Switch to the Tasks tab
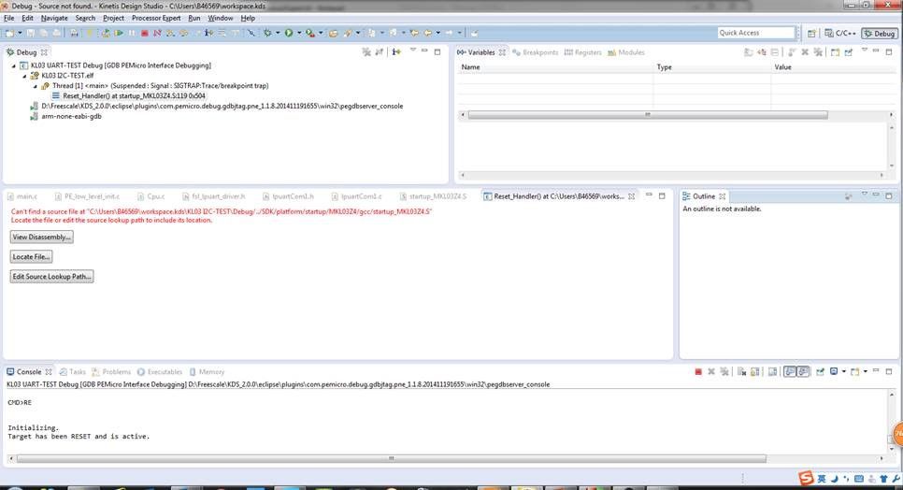Image resolution: width=903 pixels, height=490 pixels. 72,372
